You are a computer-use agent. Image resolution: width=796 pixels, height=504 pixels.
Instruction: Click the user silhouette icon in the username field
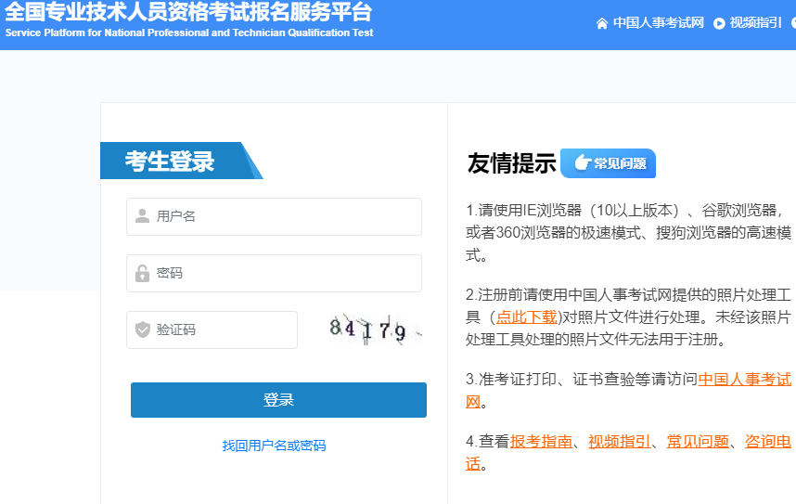[x=142, y=216]
